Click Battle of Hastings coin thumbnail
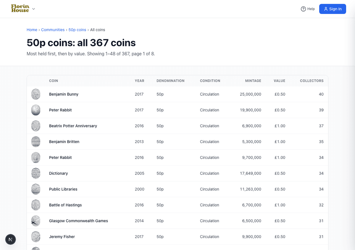Screen dimensions: 355x250 (36, 205)
